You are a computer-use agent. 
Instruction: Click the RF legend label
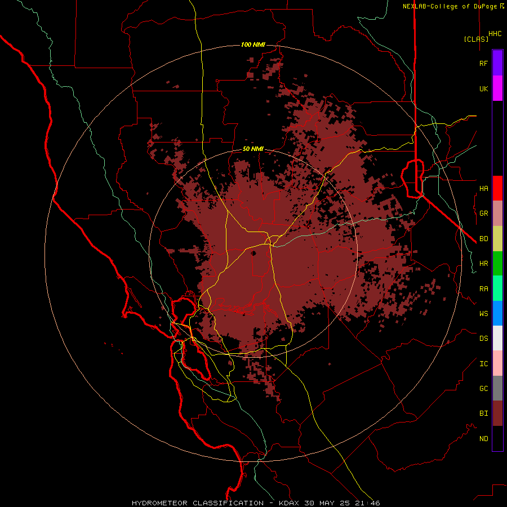(483, 63)
